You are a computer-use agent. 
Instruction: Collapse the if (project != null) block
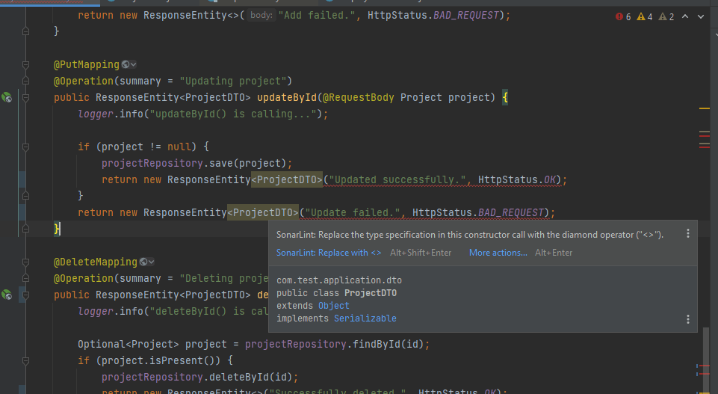25,147
